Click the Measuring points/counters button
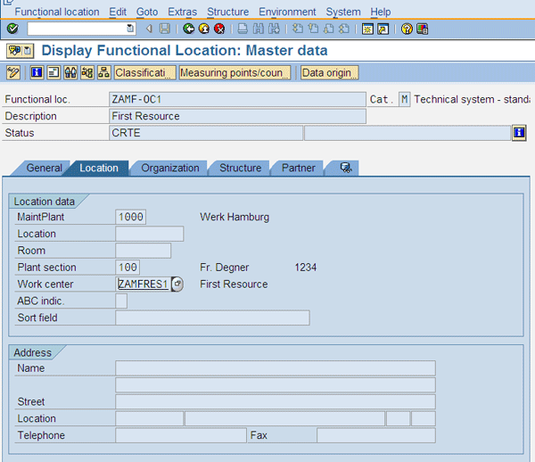Viewport: 535px width, 462px height. point(235,72)
